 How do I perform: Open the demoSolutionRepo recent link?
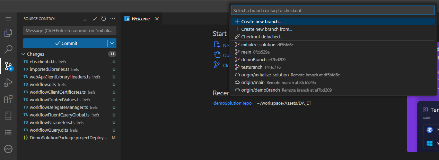pos(232,103)
